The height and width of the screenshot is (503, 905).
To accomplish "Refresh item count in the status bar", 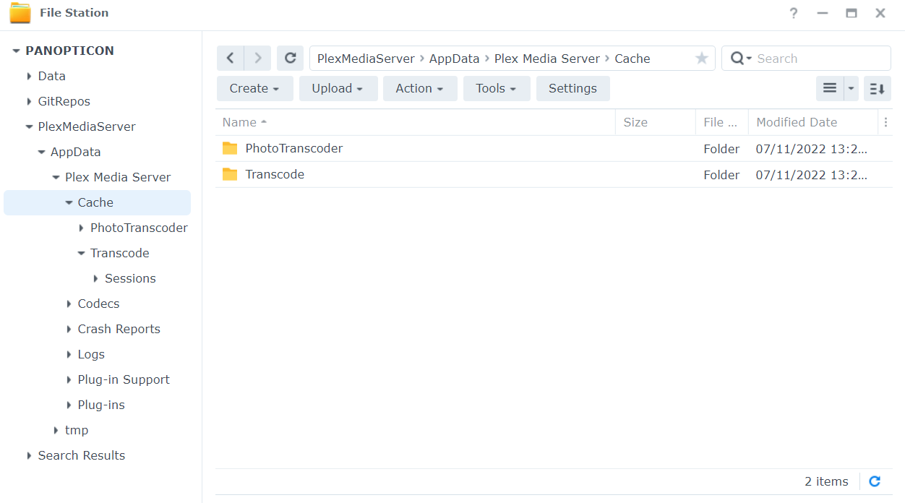I will 875,481.
